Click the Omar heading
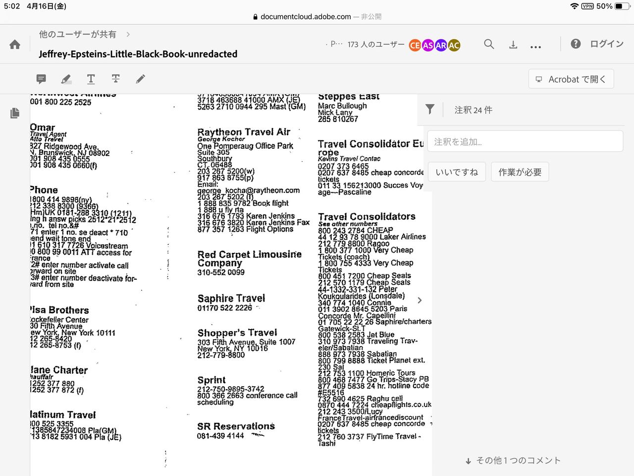Viewport: 634px width, 476px height. [42, 127]
